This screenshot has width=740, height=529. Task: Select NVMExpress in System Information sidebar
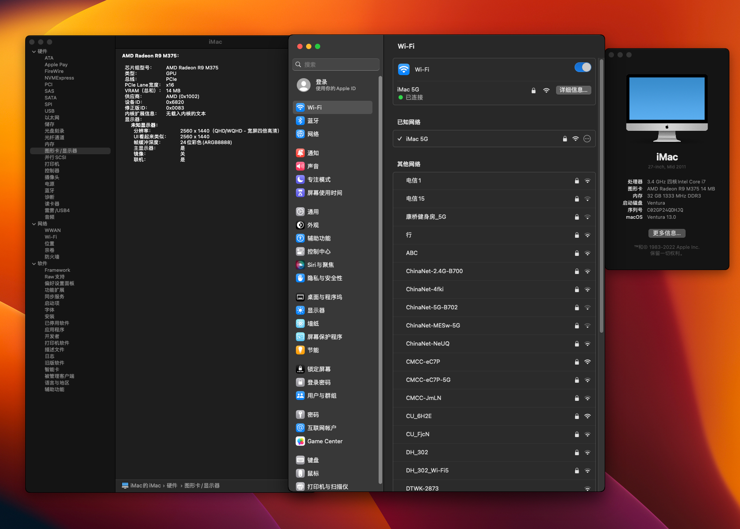point(59,78)
